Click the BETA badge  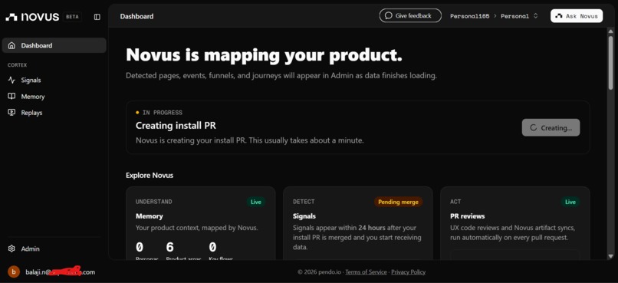tap(72, 17)
